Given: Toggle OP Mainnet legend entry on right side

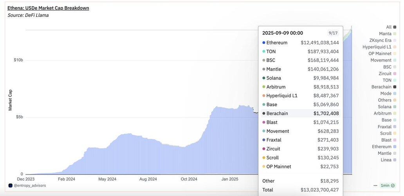Looking at the screenshot, I should click(382, 54).
